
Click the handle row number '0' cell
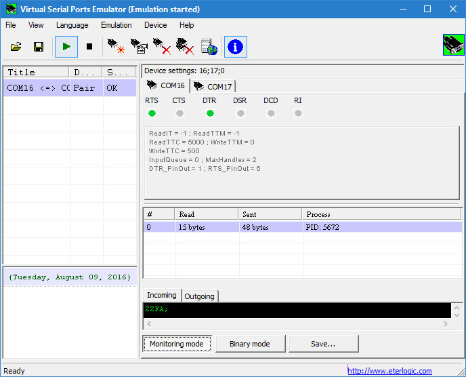click(x=159, y=227)
